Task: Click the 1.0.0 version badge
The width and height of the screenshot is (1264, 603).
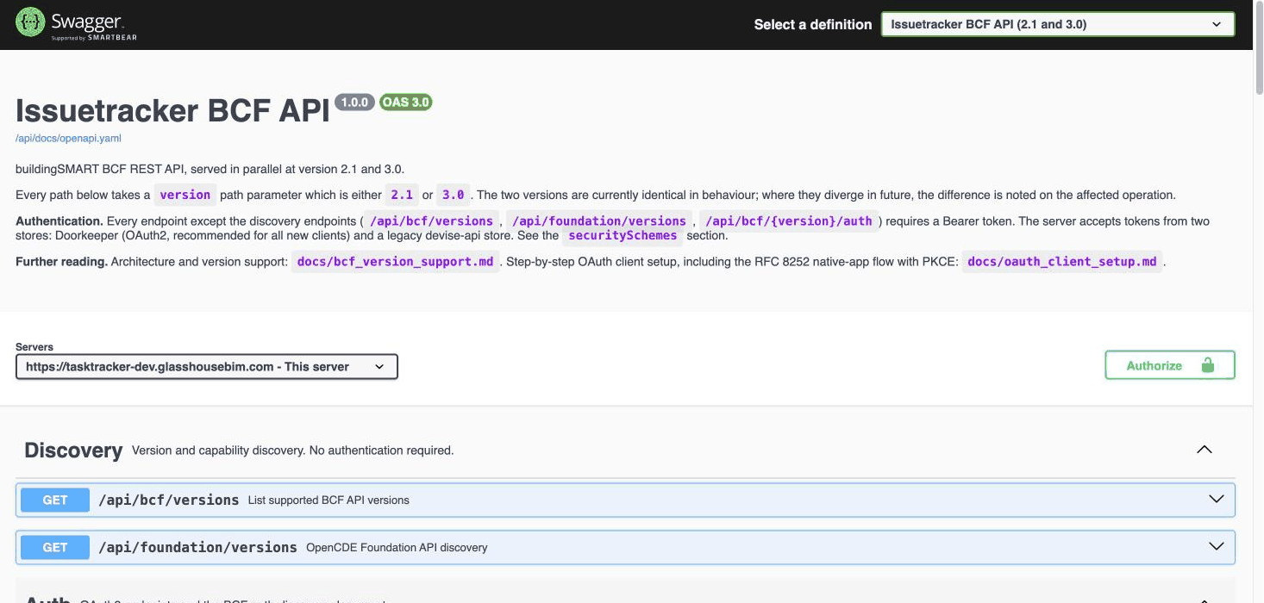Action: click(354, 103)
